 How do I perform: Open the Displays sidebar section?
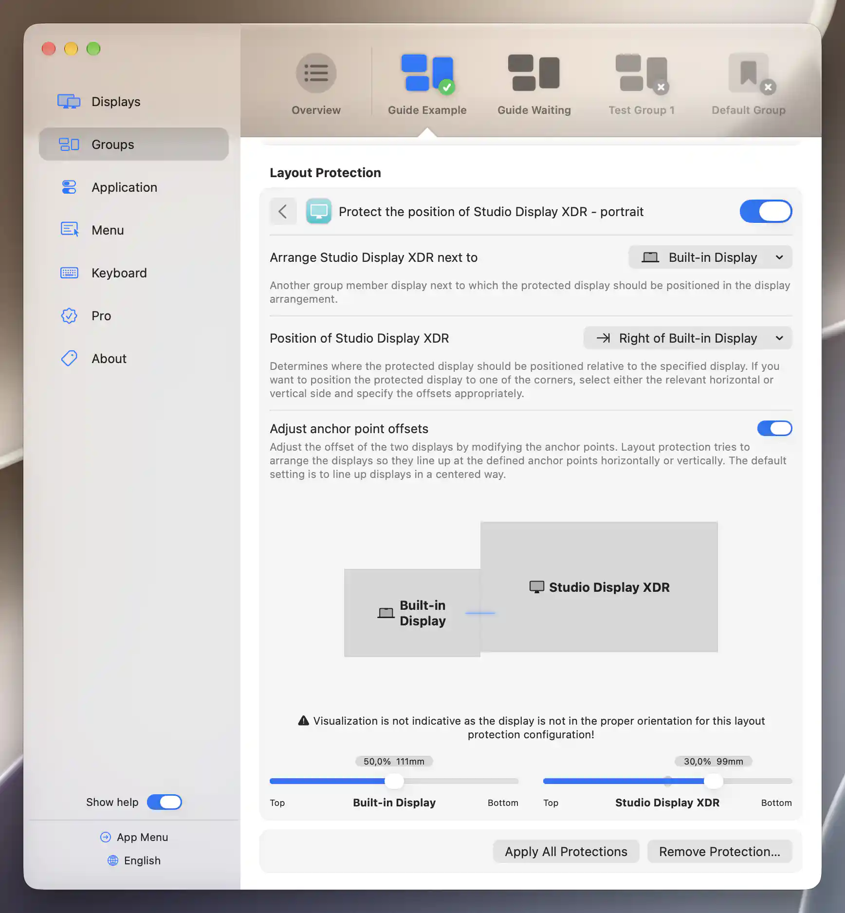click(x=133, y=102)
